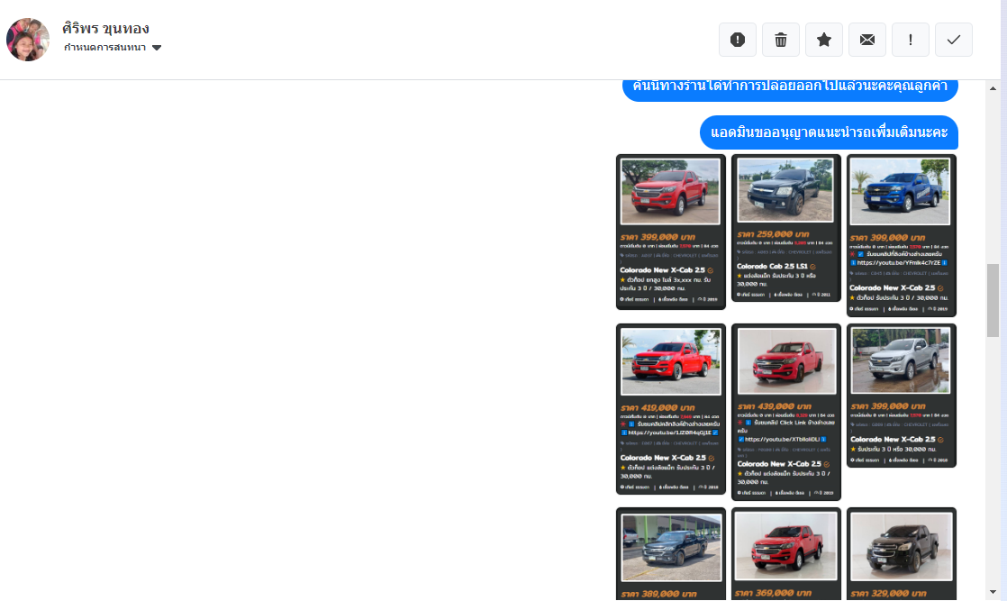This screenshot has width=1007, height=601.
Task: Star this conversation with the star icon
Action: pos(823,40)
